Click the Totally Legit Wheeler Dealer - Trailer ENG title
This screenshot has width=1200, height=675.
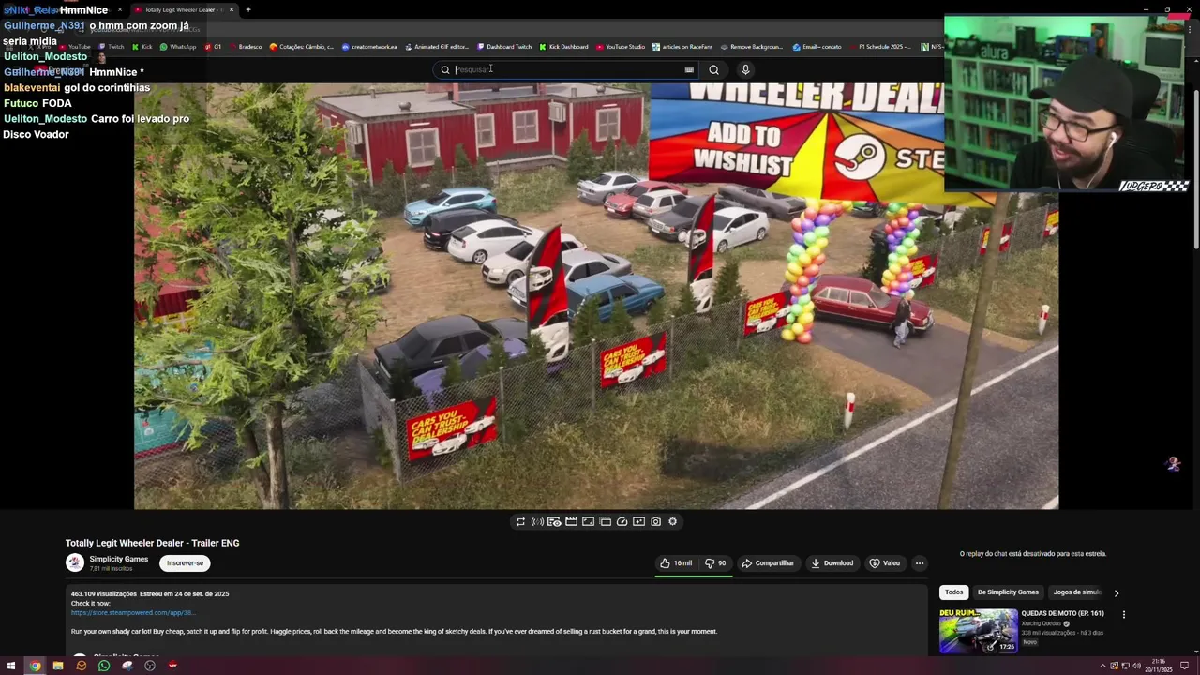pyautogui.click(x=152, y=543)
